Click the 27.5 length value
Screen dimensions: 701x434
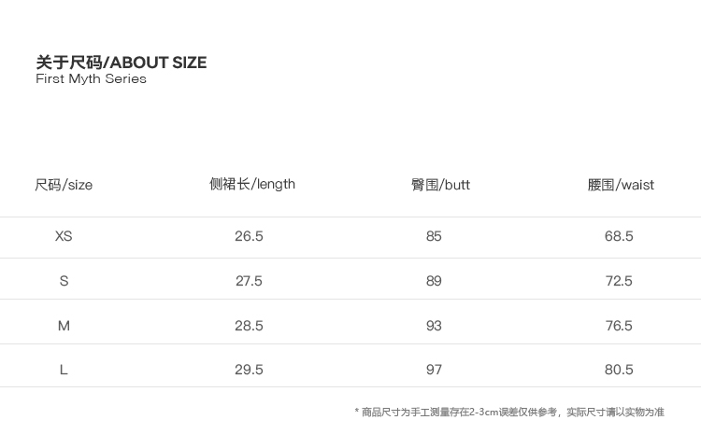[x=249, y=281]
